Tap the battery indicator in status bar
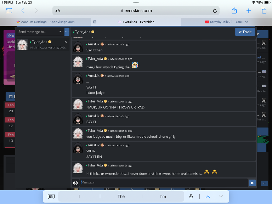Screen dimensions: 272x204 tap(267, 2)
